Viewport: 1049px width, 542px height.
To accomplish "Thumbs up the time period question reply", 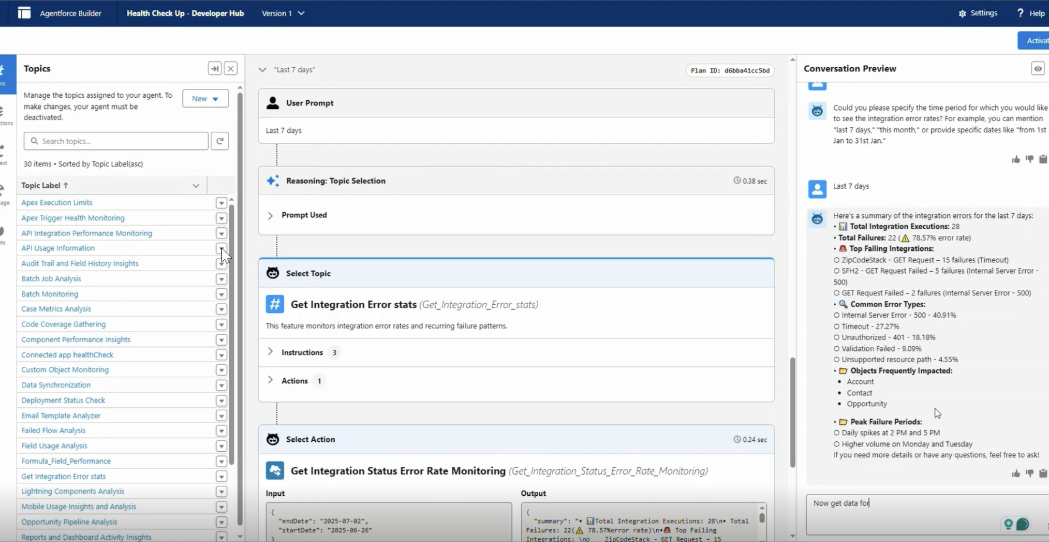I will (1016, 159).
